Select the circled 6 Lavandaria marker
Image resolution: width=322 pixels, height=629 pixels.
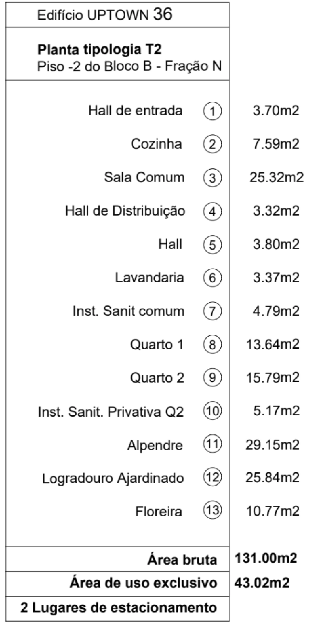[x=213, y=278]
